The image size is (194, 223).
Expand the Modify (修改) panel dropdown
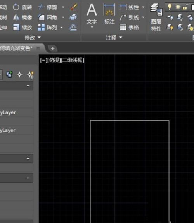(x=33, y=38)
